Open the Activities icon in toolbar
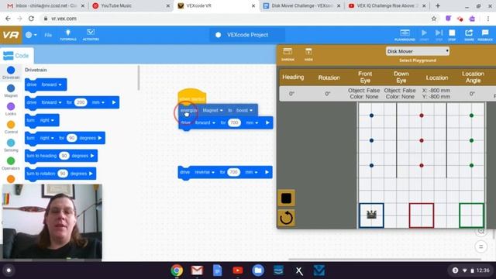The height and width of the screenshot is (279, 496). [x=91, y=35]
